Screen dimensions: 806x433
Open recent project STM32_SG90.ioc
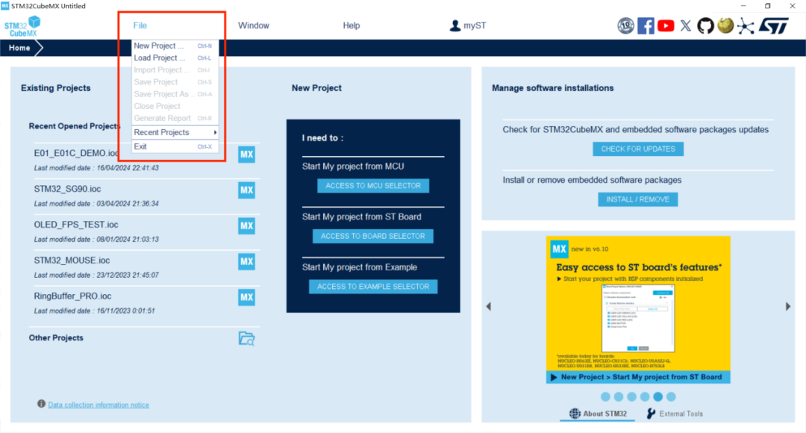67,189
